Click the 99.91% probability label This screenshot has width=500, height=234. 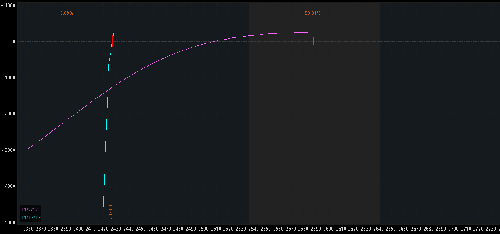pos(313,13)
